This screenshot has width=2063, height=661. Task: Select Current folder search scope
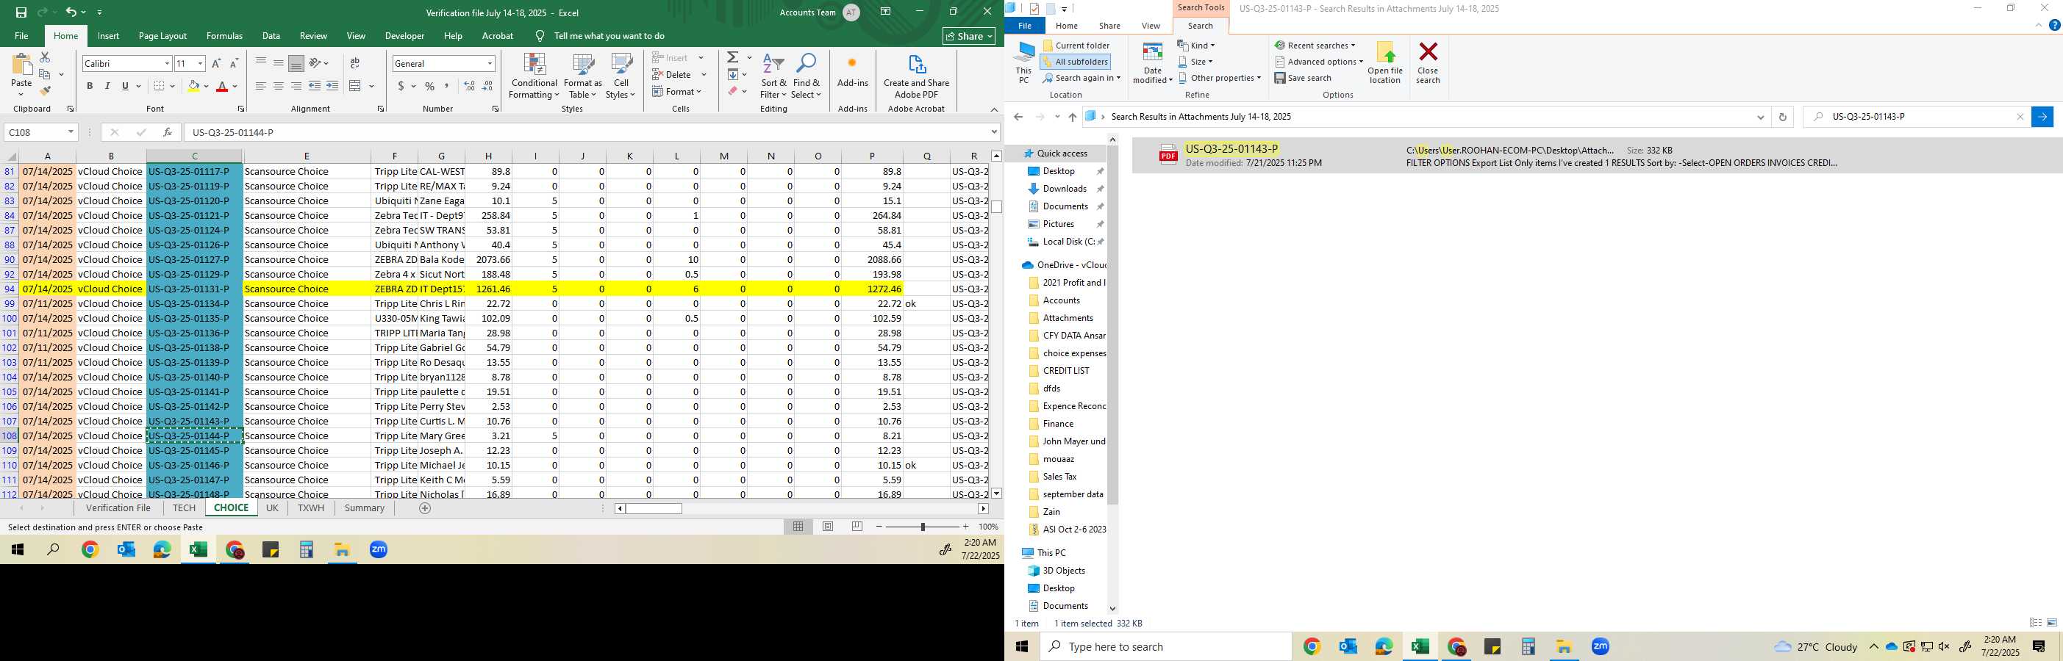pyautogui.click(x=1076, y=46)
